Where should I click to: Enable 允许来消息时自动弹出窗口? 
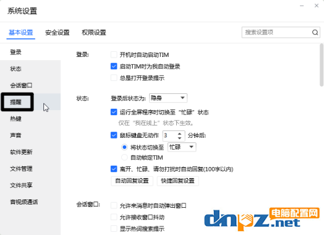coord(114,205)
